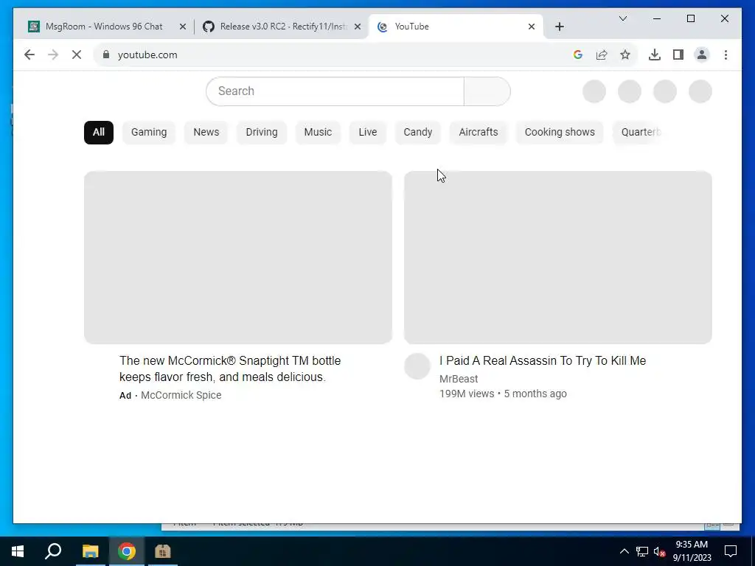Close the YouTube tab
Image resolution: width=755 pixels, height=566 pixels.
pyautogui.click(x=532, y=27)
